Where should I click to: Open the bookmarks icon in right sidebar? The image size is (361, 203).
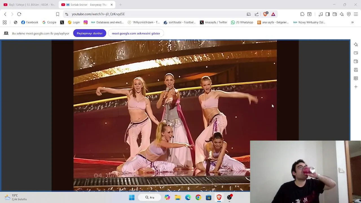pyautogui.click(x=356, y=70)
